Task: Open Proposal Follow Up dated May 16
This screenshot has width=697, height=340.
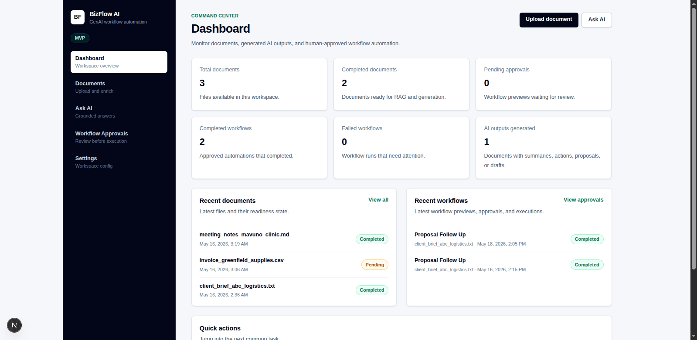Action: click(440, 260)
